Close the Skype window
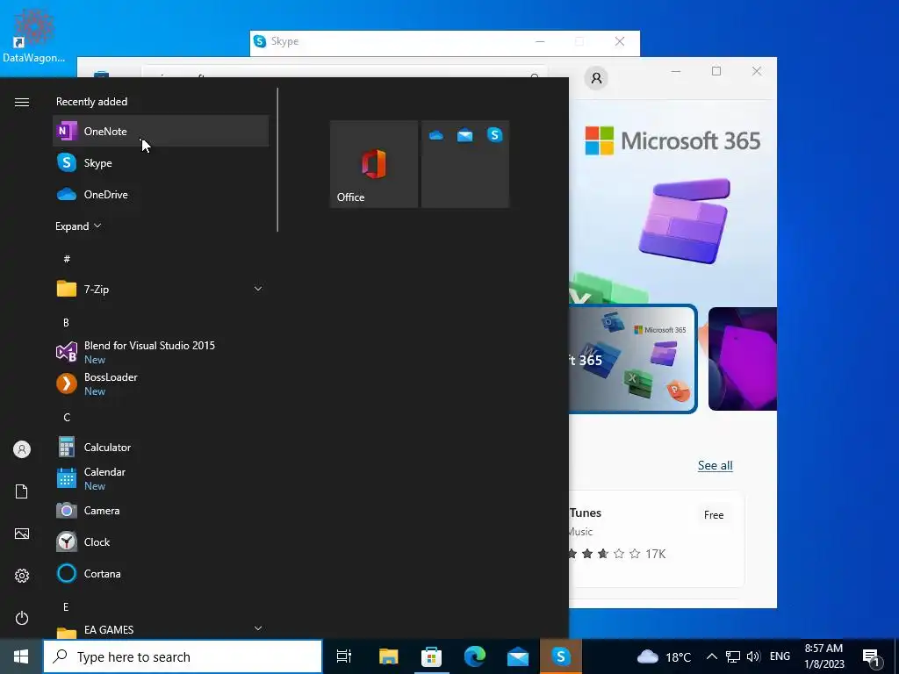 [x=620, y=41]
